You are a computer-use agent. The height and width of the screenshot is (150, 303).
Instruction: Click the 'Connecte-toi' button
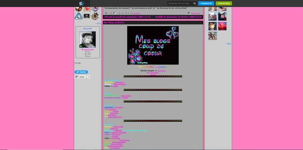(206, 4)
